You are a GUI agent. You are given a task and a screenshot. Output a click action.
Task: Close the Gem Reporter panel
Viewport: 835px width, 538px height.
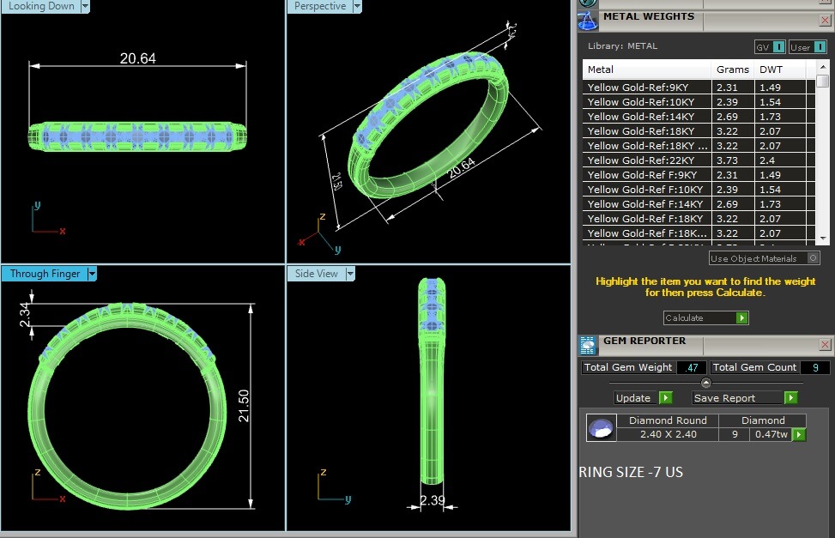(825, 345)
